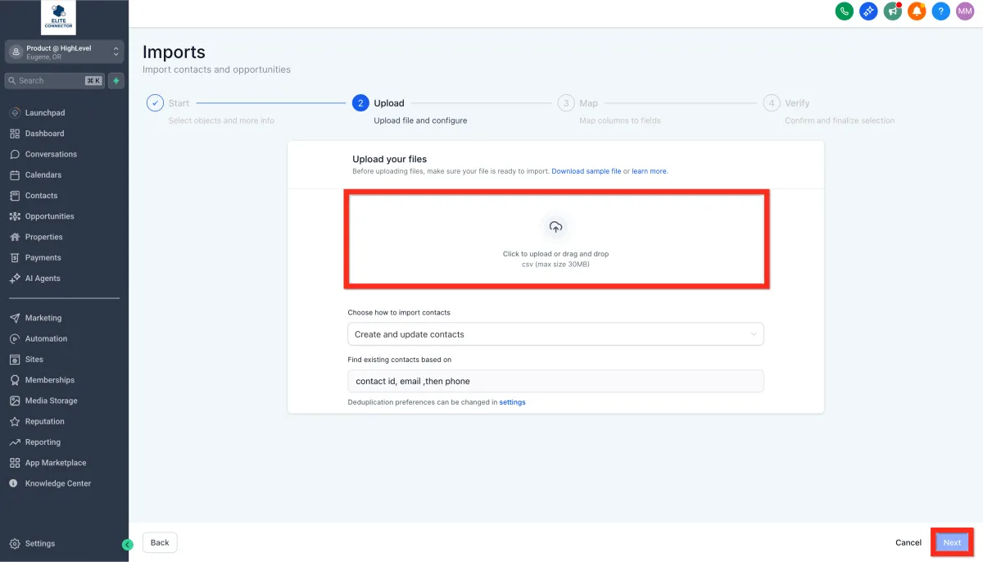Open the blue help question mark icon
This screenshot has height=562, width=983.
coord(941,11)
